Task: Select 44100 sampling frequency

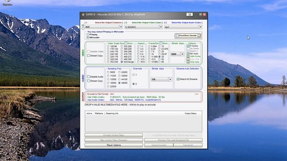Action: click(119, 80)
